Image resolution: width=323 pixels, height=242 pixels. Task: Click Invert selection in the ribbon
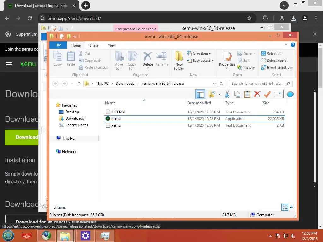tap(276, 67)
